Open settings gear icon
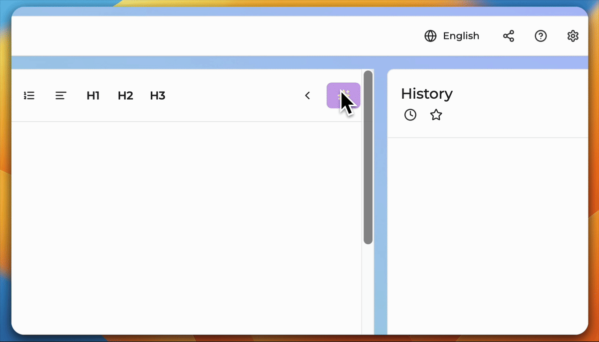The height and width of the screenshot is (342, 599). coord(573,36)
